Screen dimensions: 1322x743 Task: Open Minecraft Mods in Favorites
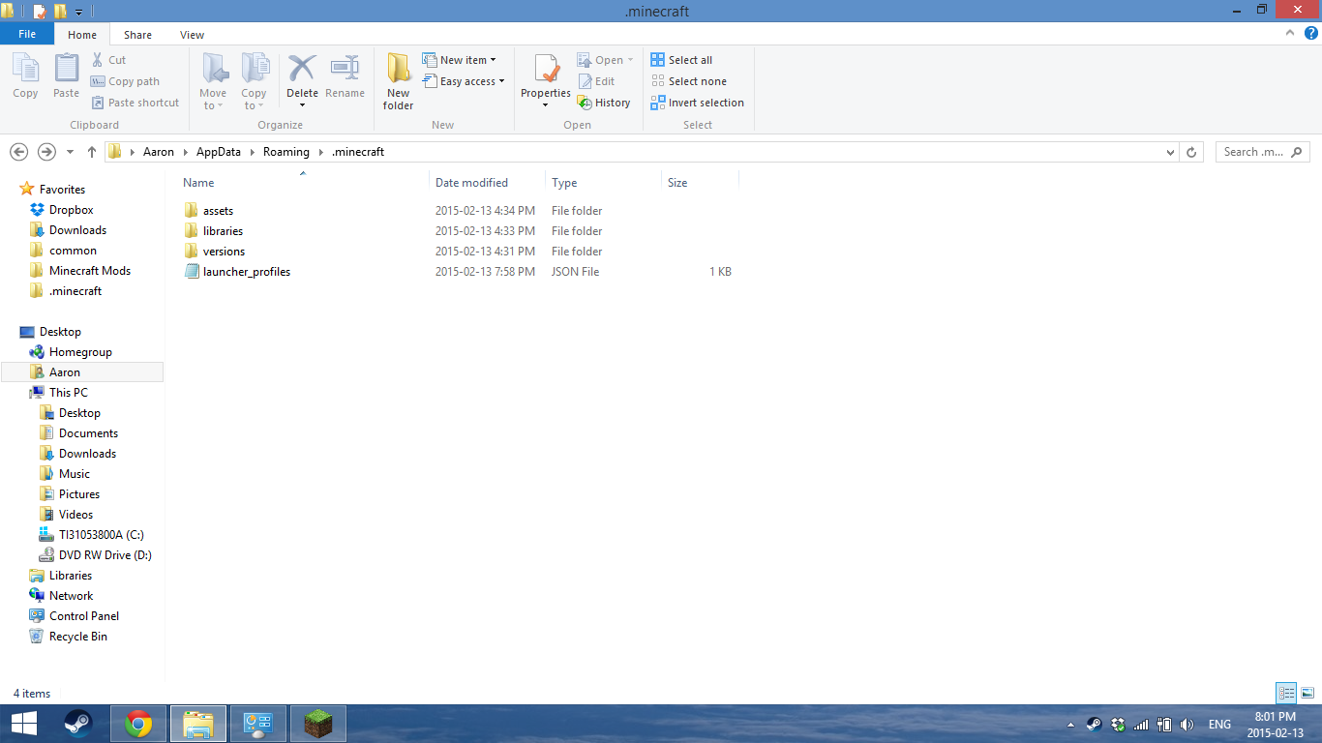click(x=89, y=271)
